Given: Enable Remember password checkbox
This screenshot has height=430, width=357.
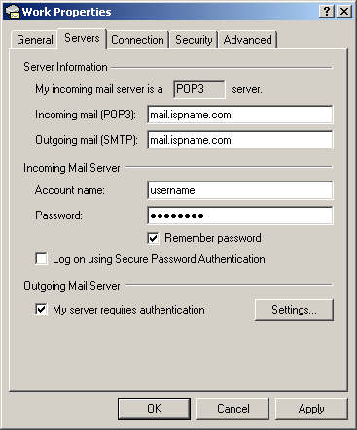Looking at the screenshot, I should point(153,238).
